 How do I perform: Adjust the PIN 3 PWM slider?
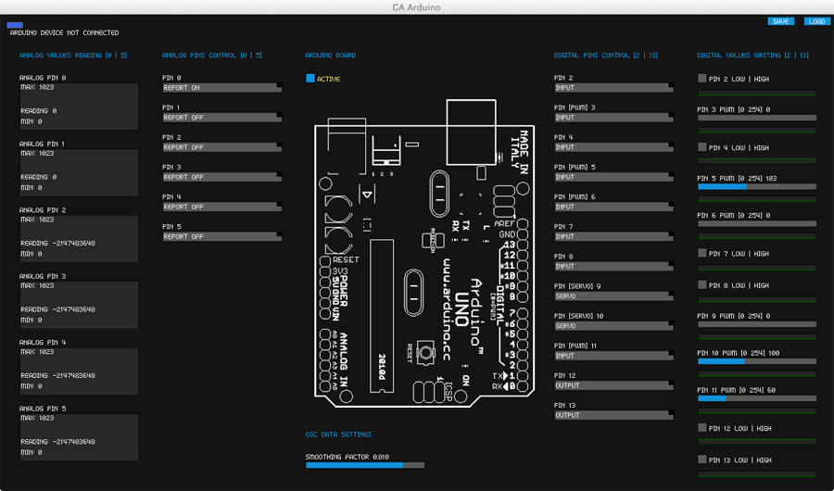pyautogui.click(x=757, y=118)
